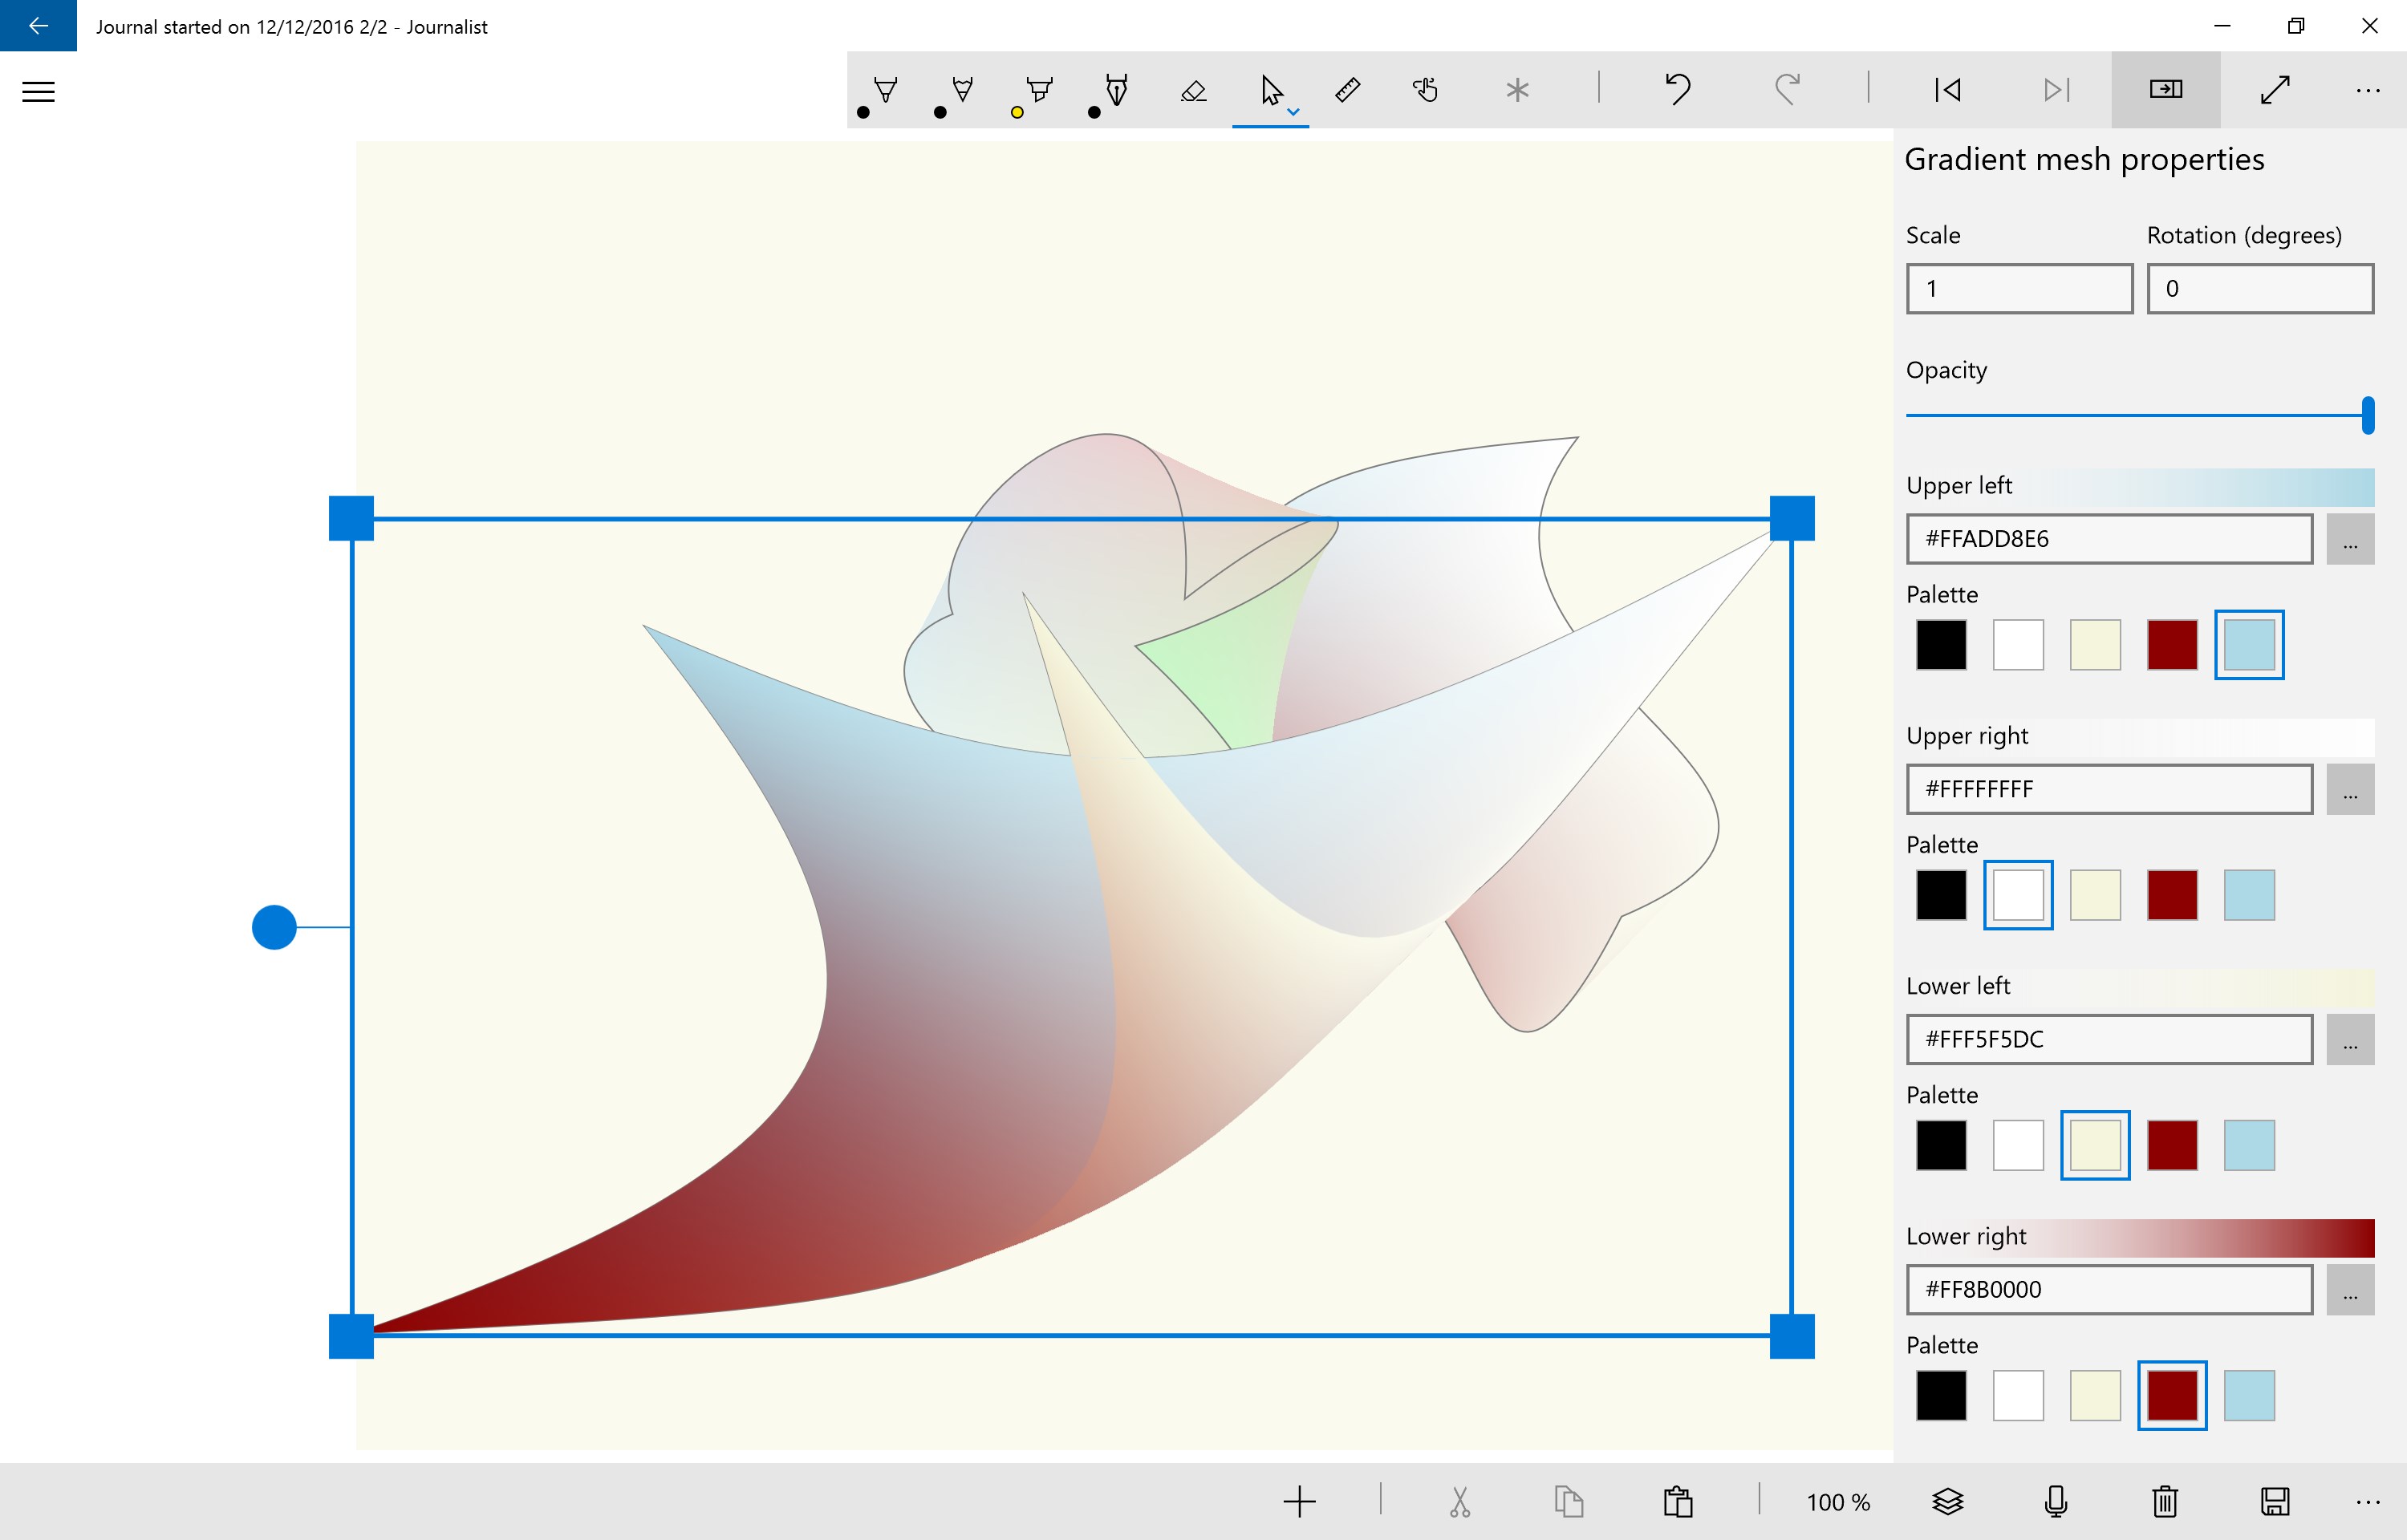Toggle full screen expand arrow

tap(2275, 90)
